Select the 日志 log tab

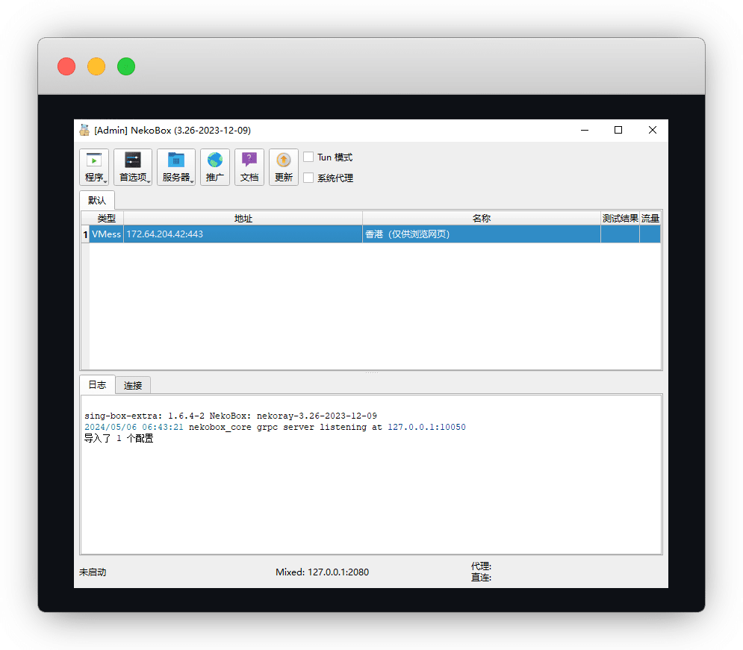(x=97, y=385)
